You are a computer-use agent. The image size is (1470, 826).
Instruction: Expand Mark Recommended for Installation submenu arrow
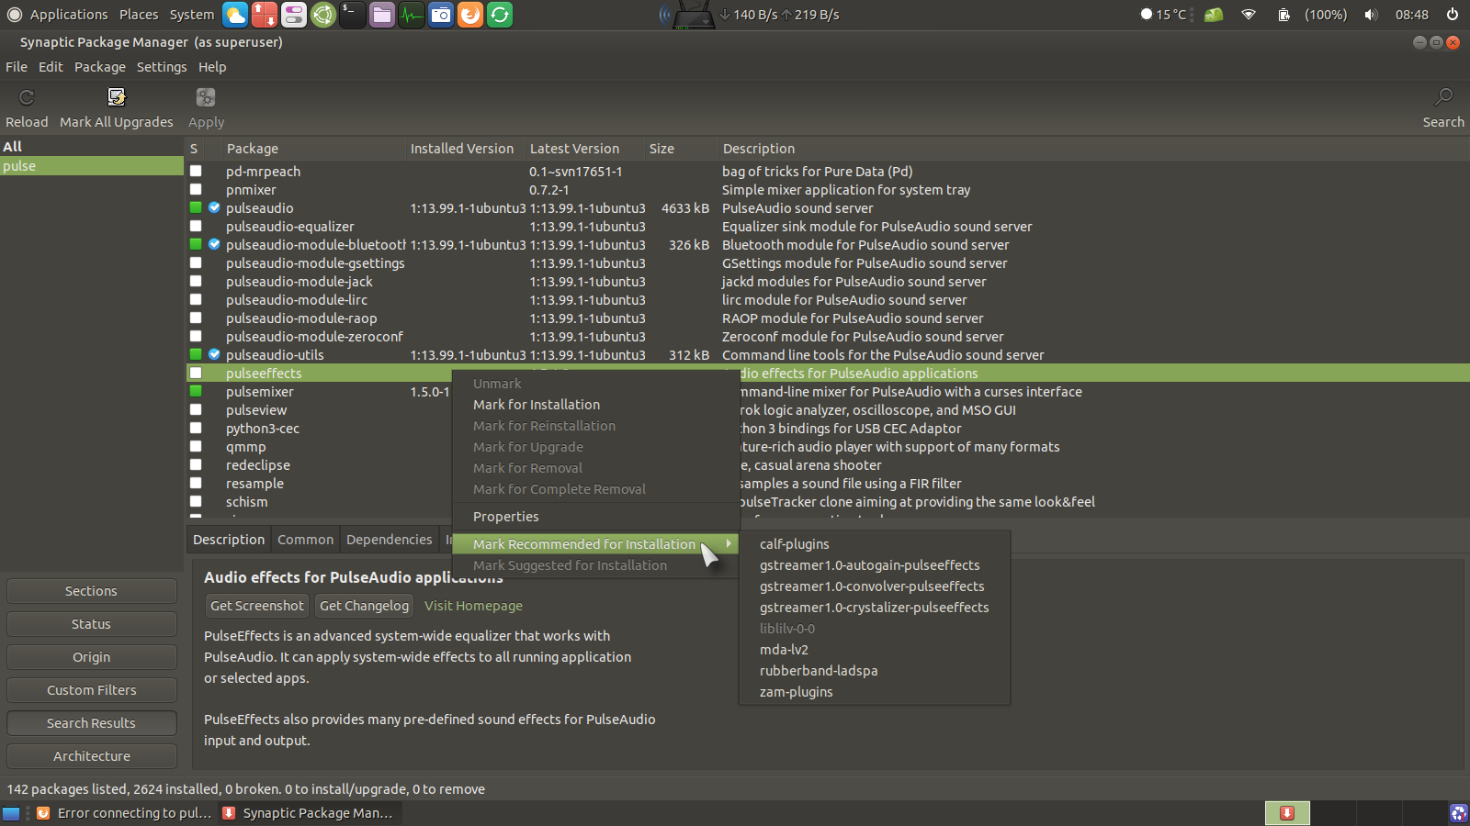[x=729, y=544]
